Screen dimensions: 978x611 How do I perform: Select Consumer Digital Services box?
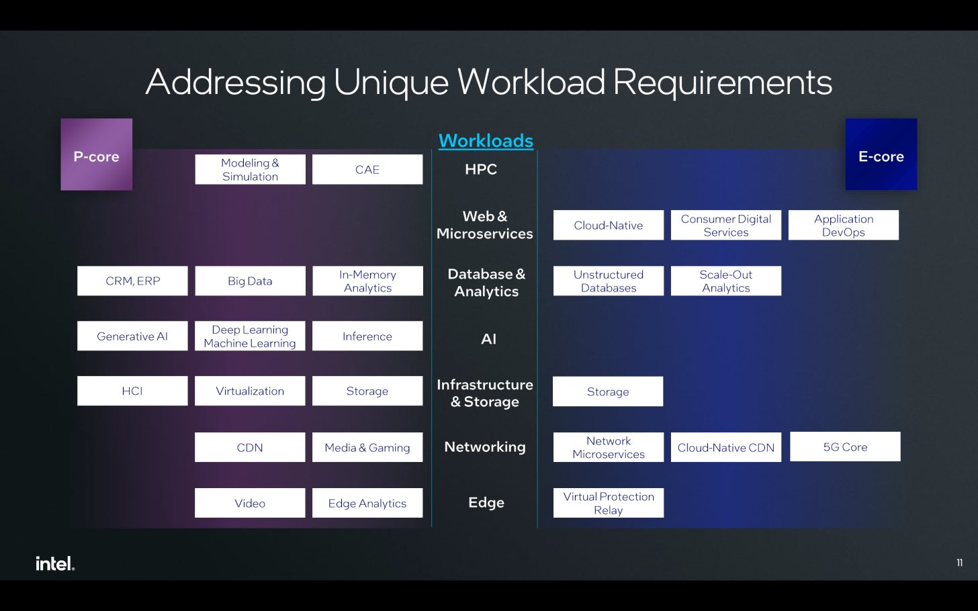pos(726,225)
